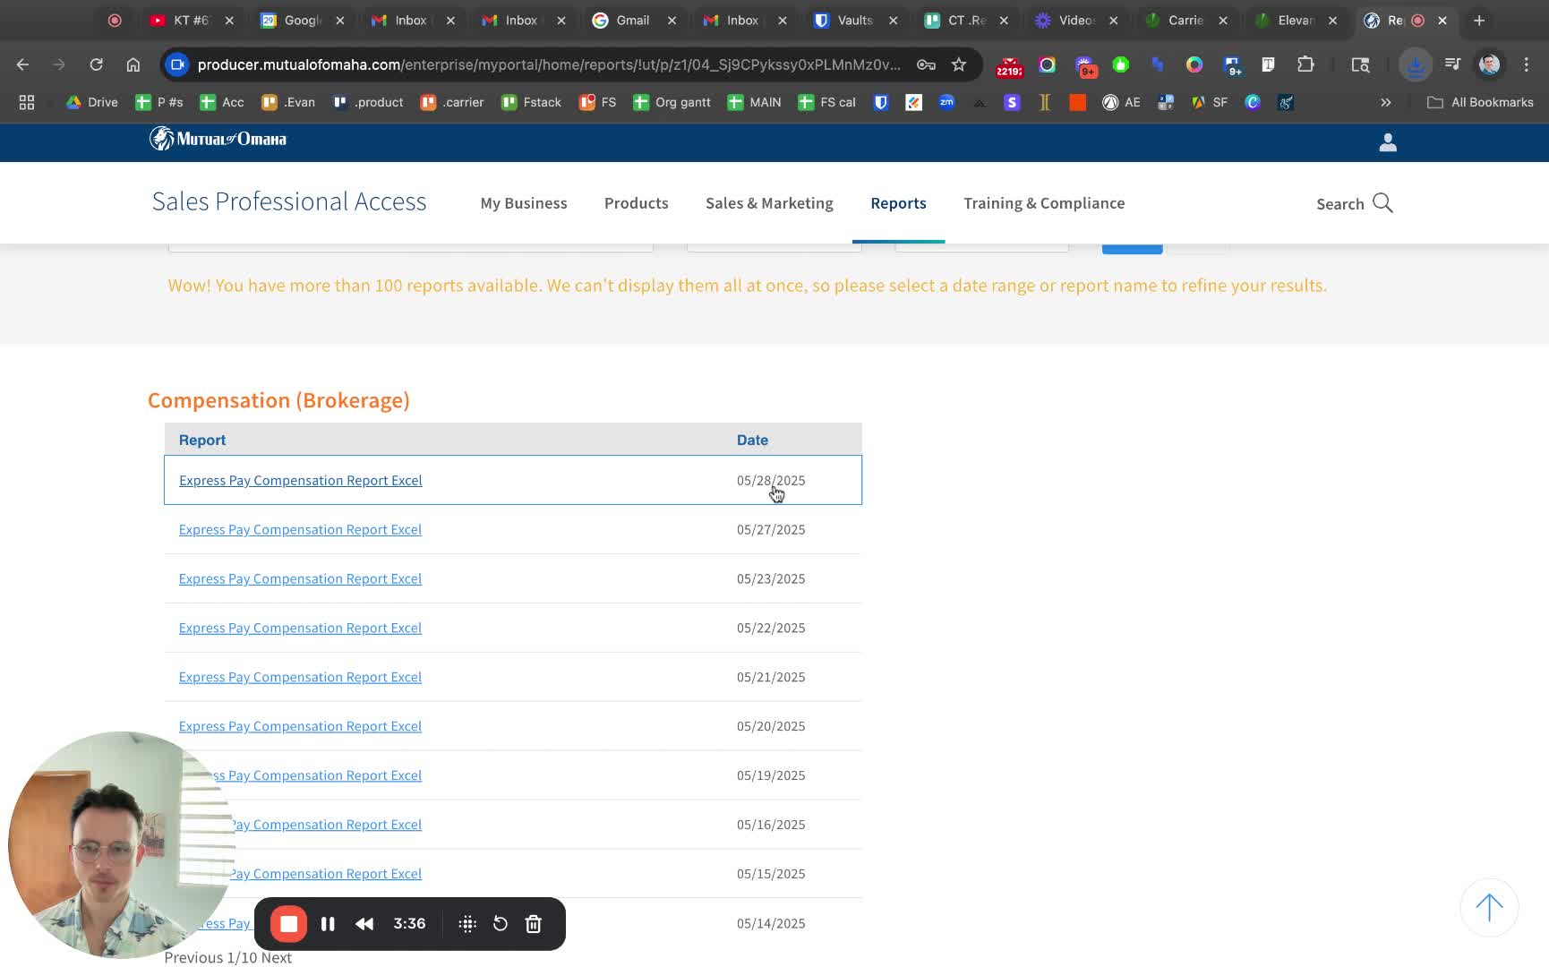Open the recorder grid dots handle
Viewport: 1549px width, 967px height.
click(x=467, y=924)
